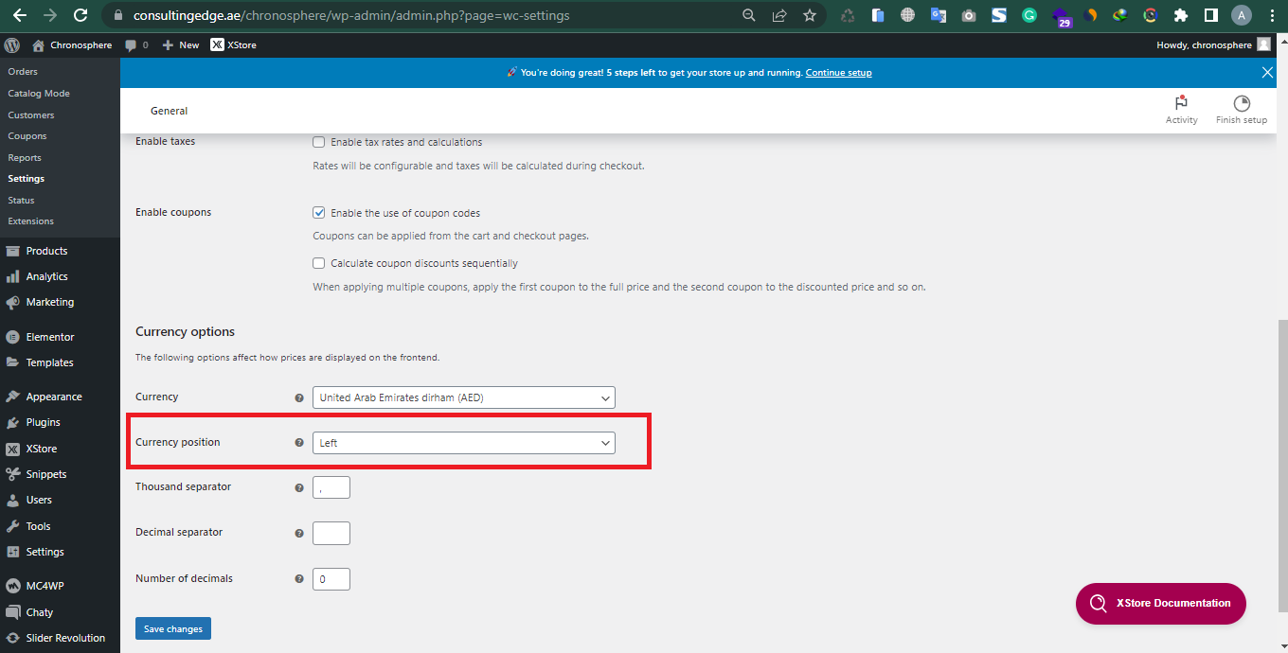Click the Number of decimals input field
Image resolution: width=1288 pixels, height=653 pixels.
(x=331, y=579)
